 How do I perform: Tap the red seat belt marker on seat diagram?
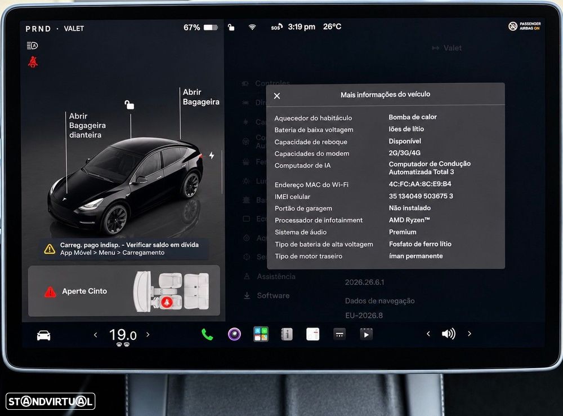pos(167,302)
